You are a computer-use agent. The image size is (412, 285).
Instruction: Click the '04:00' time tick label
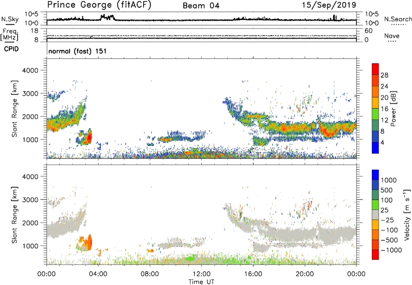(x=98, y=274)
